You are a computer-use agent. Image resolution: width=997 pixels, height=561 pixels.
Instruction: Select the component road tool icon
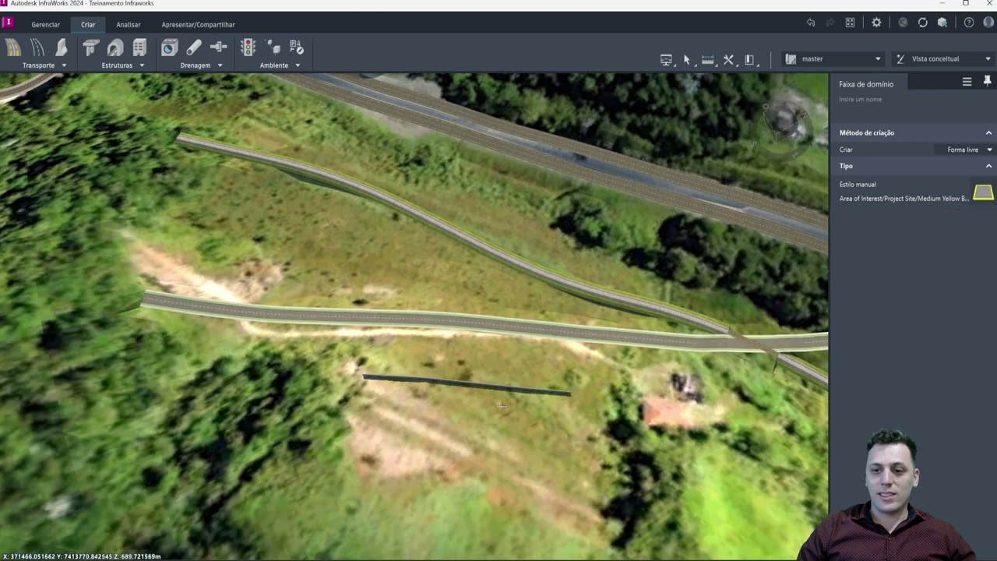[14, 48]
